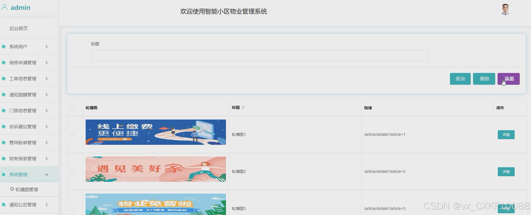
Task: Expand the 系统用户 chevron
Action: [x=47, y=47]
